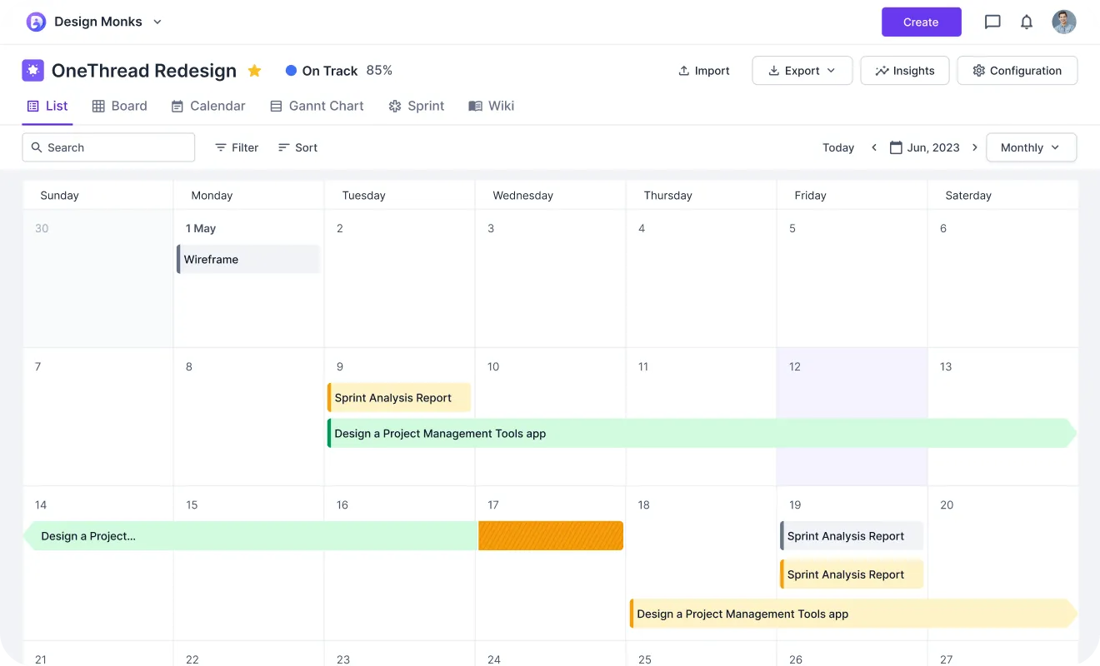Click the Search input field
Image resolution: width=1100 pixels, height=666 pixels.
(108, 147)
